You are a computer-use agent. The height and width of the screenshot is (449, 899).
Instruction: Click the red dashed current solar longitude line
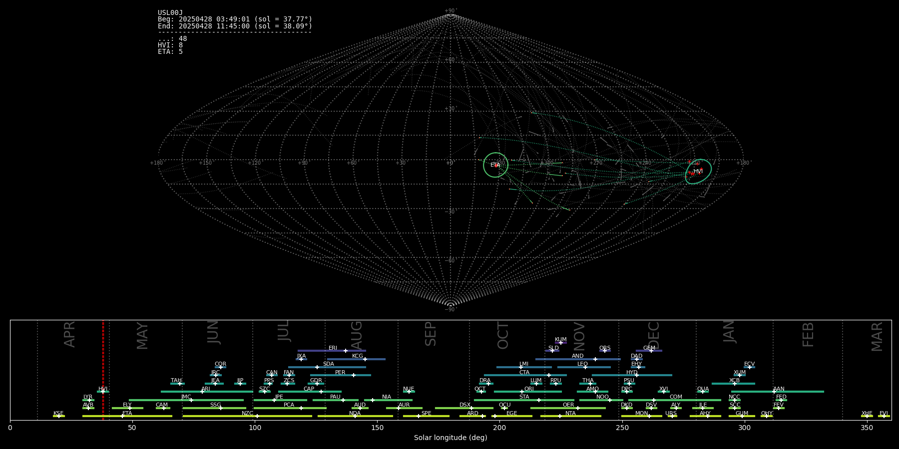point(103,370)
